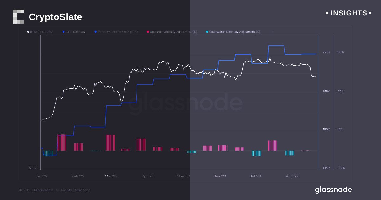Toggle the struck-through Difficulty Percent Change series
Viewport: 381px width, 200px height.
117,32
